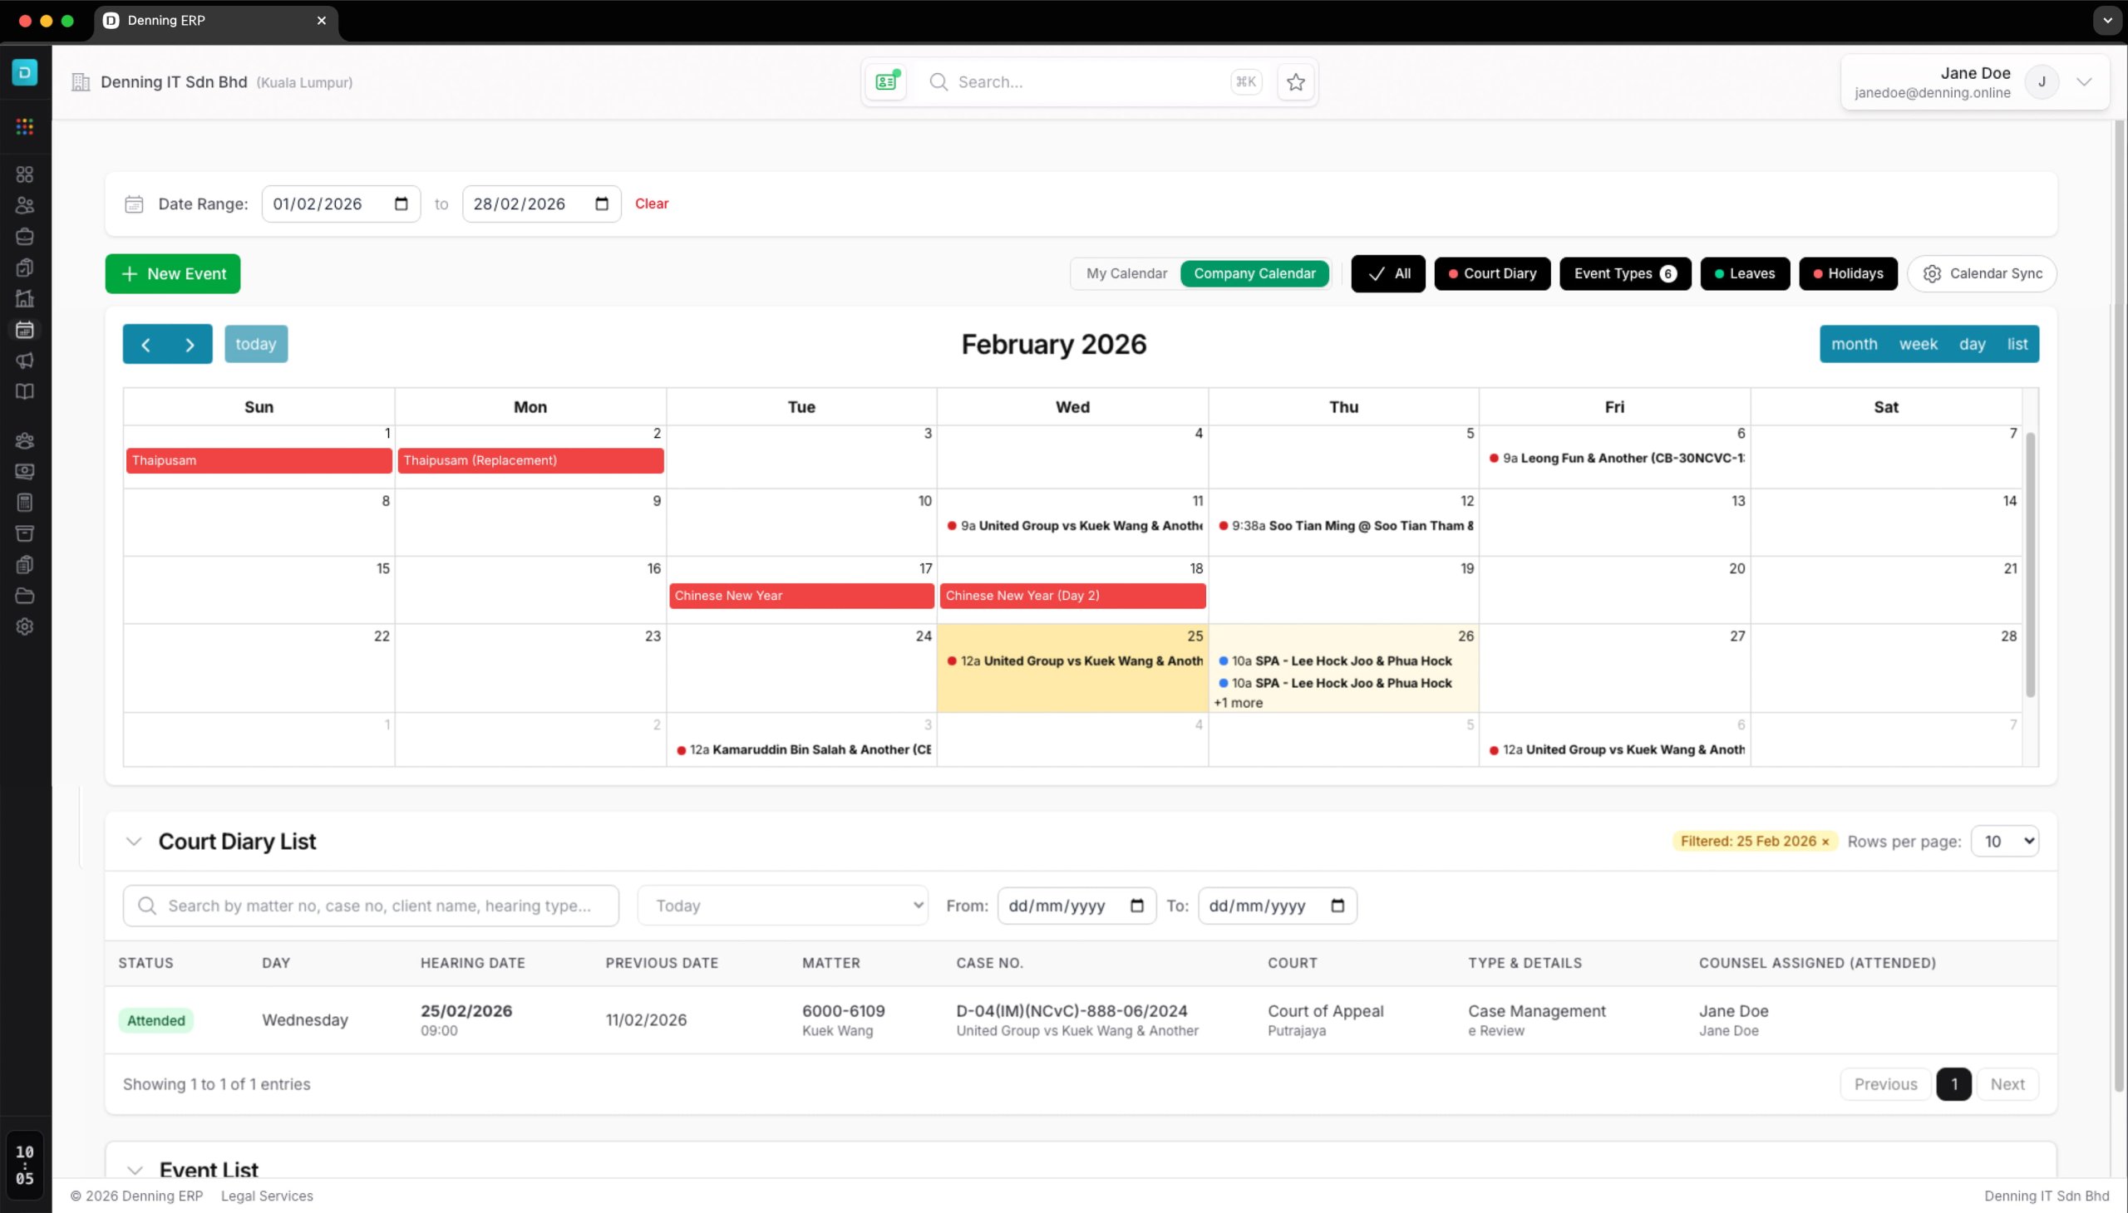Toggle the Leaves filter
This screenshot has width=2128, height=1213.
click(x=1744, y=273)
